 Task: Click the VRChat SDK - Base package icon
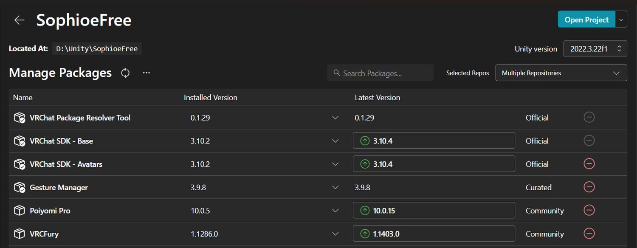(x=20, y=141)
